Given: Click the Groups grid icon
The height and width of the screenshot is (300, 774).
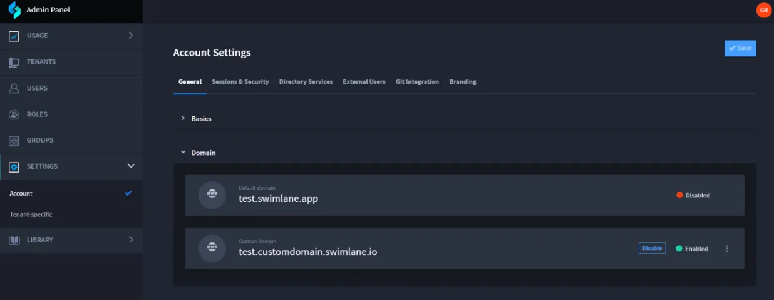Looking at the screenshot, I should pos(14,141).
